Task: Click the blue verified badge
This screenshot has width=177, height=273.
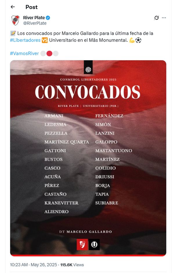Action: 48,18
